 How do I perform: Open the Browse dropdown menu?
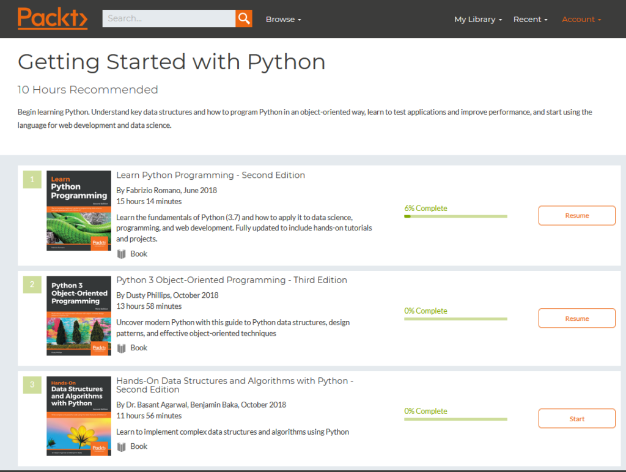pyautogui.click(x=283, y=19)
